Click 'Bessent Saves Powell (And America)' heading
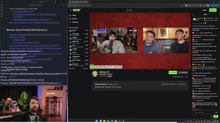Screen dimensions: 220x123 [x=27, y=30]
